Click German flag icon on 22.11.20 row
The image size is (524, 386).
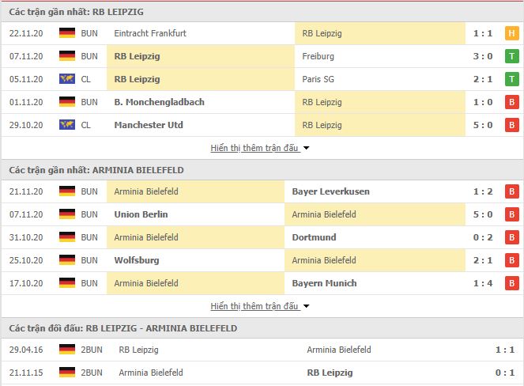click(x=67, y=32)
